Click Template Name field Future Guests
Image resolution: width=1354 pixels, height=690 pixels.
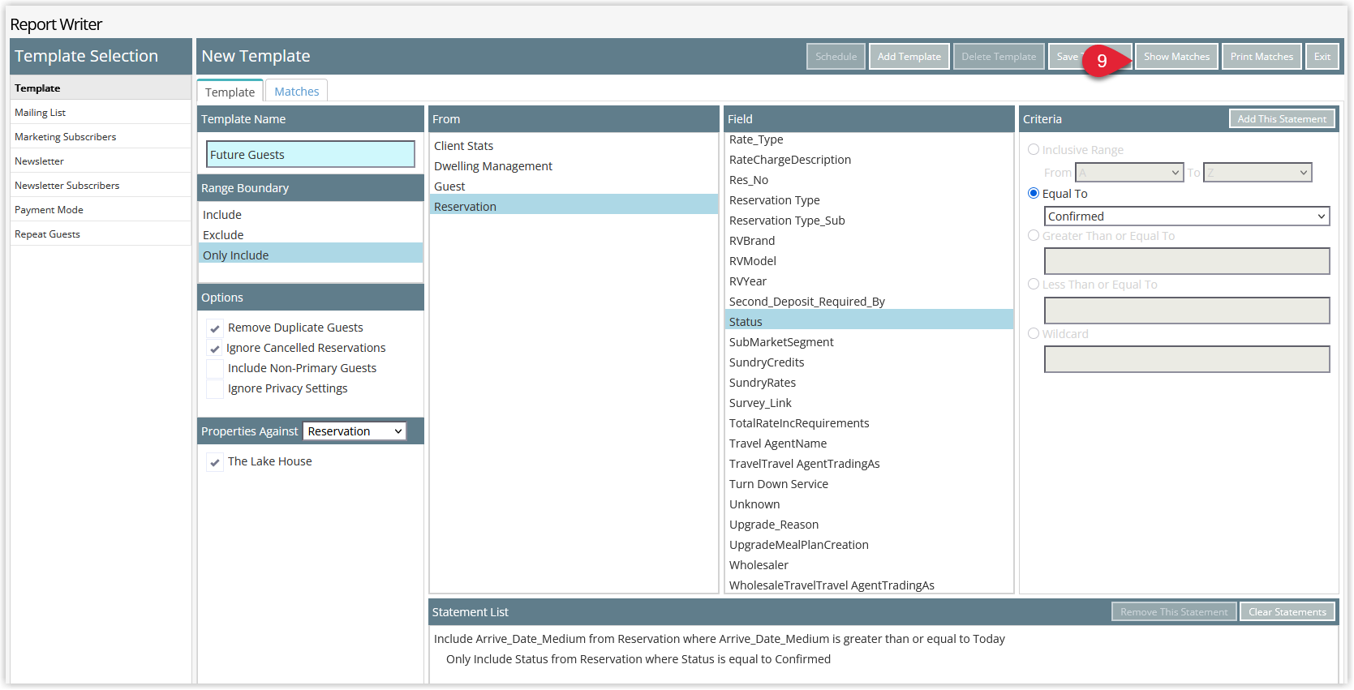[311, 155]
